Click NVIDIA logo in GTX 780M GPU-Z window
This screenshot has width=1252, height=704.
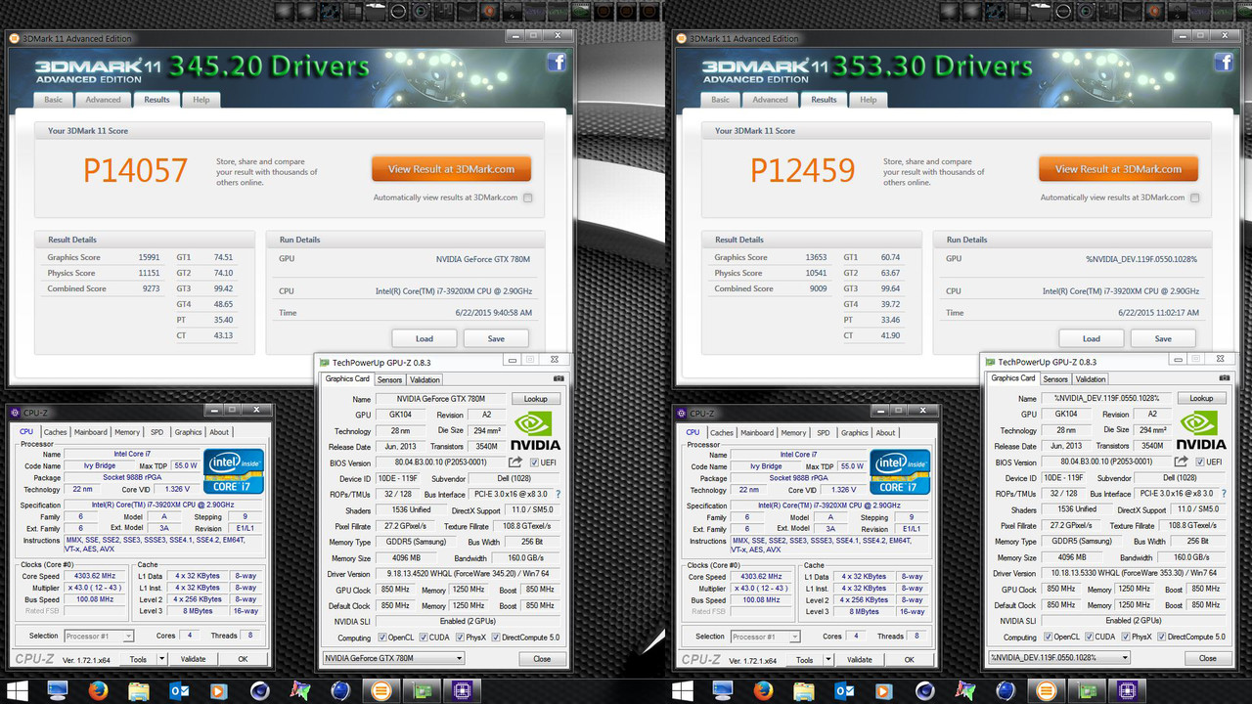click(x=536, y=429)
